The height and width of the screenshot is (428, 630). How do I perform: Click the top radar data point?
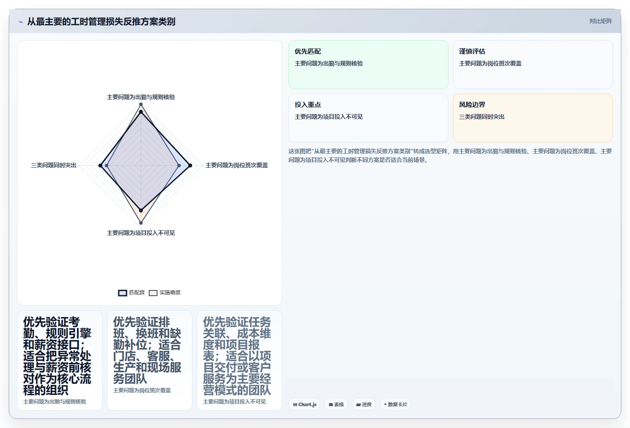141,104
